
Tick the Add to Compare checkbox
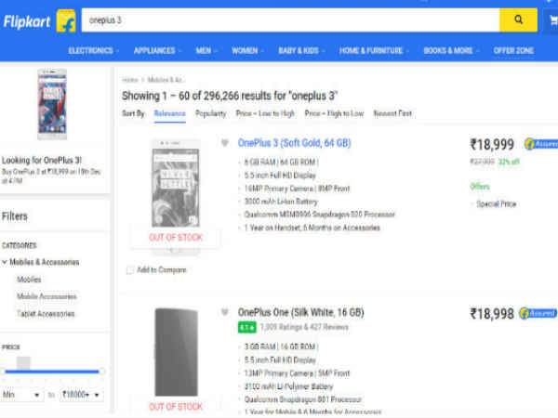128,270
